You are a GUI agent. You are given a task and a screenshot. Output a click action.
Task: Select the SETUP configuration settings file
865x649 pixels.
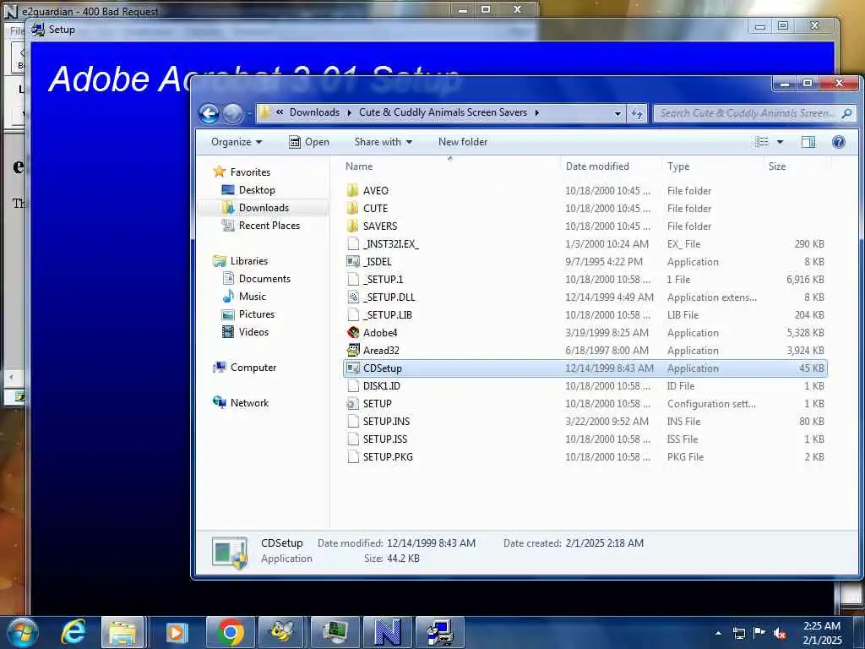click(x=378, y=403)
